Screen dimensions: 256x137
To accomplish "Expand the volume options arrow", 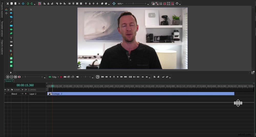I will [93, 78].
